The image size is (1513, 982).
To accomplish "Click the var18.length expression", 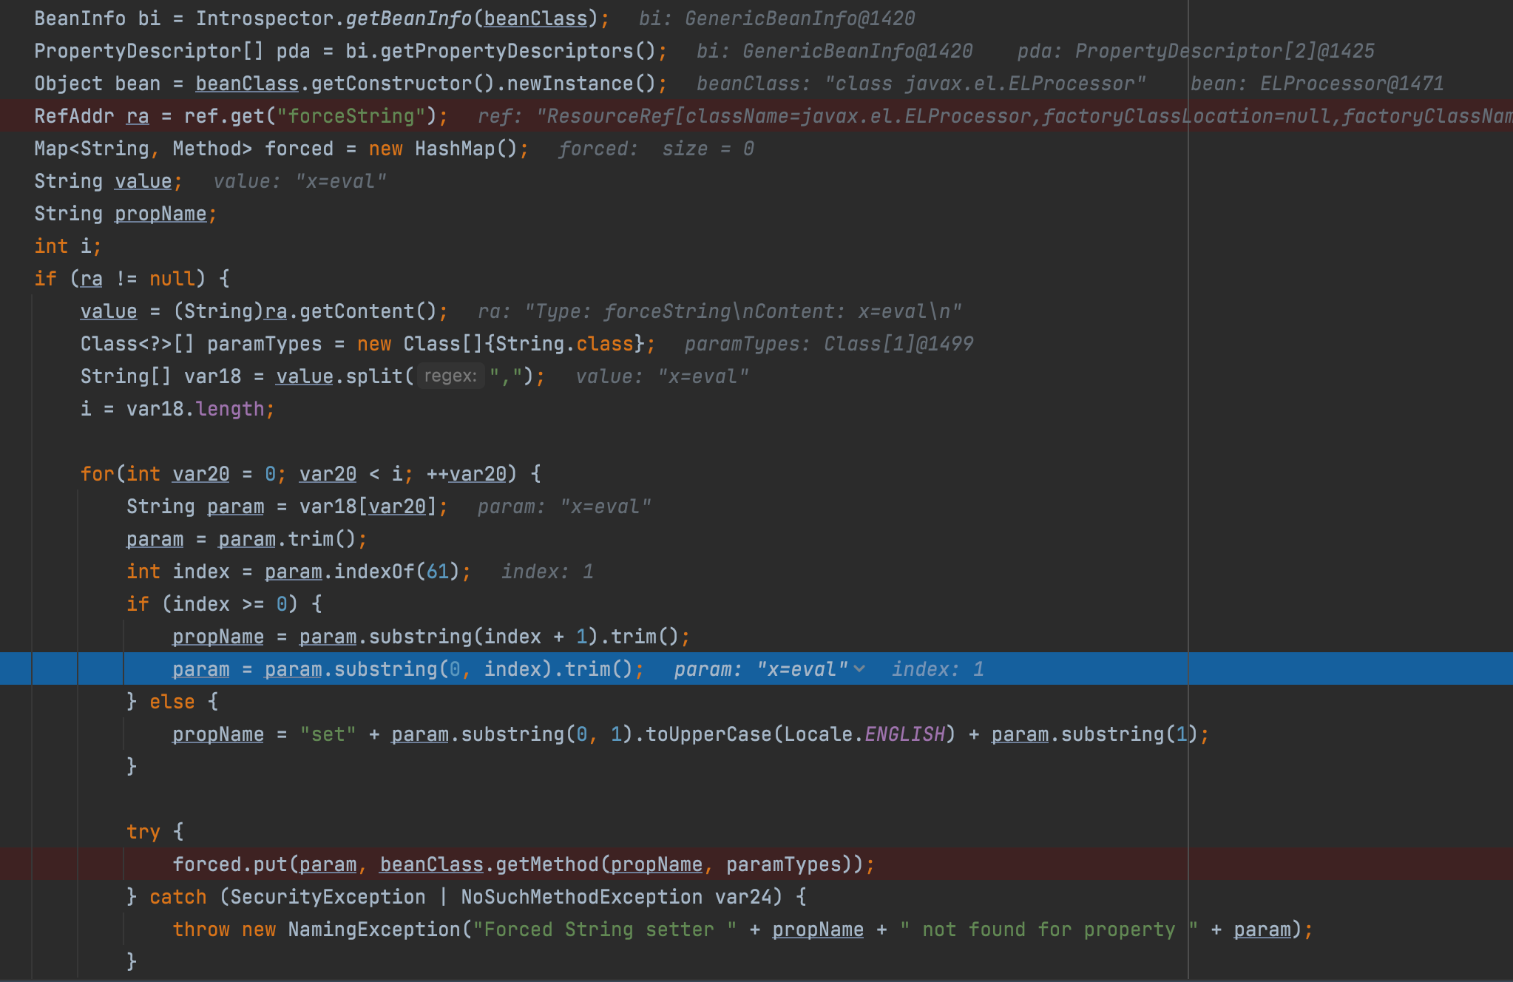I will (x=195, y=409).
